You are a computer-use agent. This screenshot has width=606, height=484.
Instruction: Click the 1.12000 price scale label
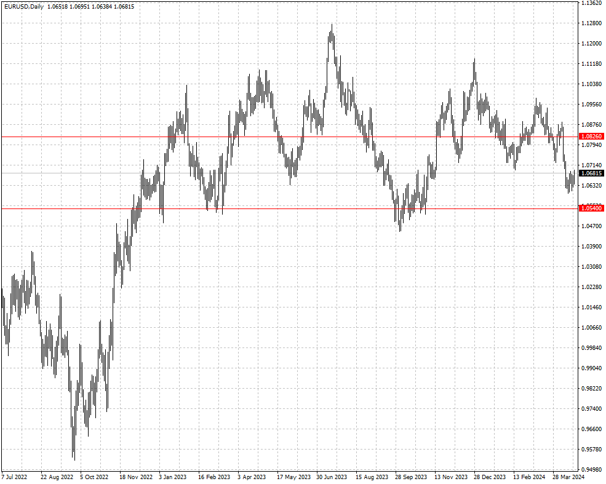tap(591, 43)
